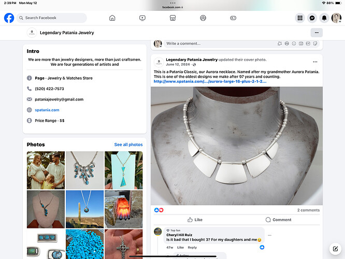
Task: Open the silver cross in hand photo
Action: click(x=124, y=244)
